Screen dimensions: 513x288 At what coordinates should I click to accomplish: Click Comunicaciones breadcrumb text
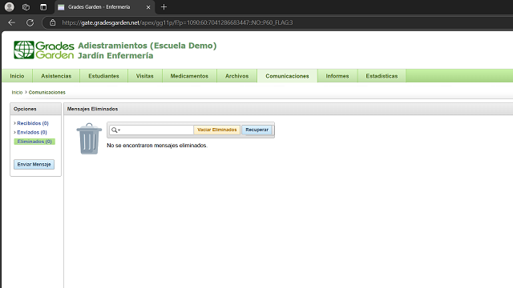click(x=46, y=93)
